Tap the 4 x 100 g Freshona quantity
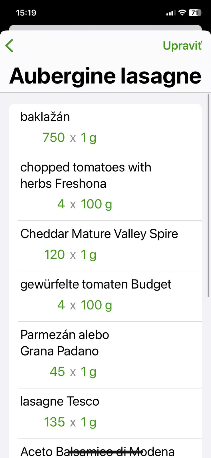The image size is (211, 458). (85, 204)
